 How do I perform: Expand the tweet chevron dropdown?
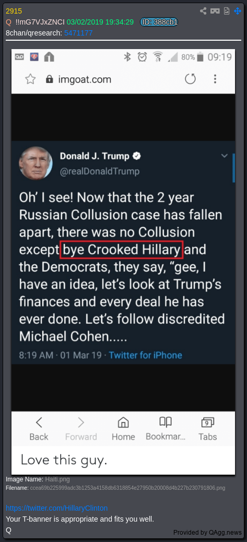tap(225, 156)
